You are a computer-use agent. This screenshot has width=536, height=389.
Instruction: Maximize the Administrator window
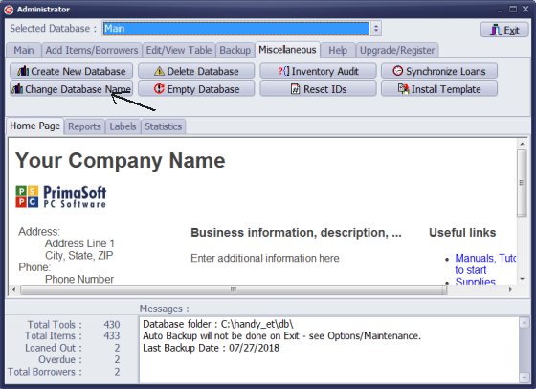[513, 10]
